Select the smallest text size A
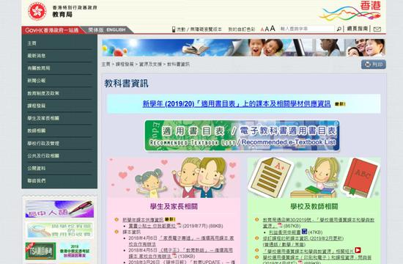Screen dimensions: 403x264 click(262, 29)
